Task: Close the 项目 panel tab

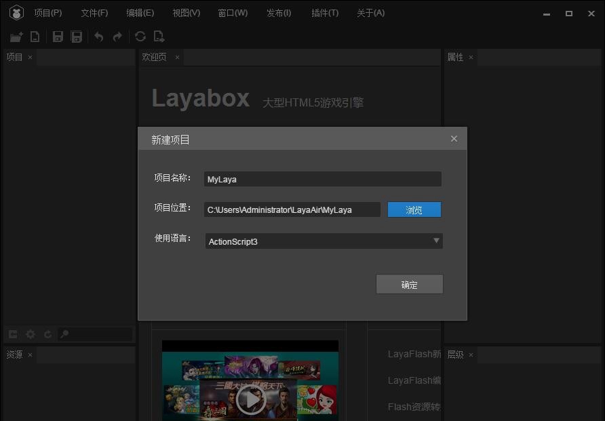Action: pyautogui.click(x=30, y=58)
